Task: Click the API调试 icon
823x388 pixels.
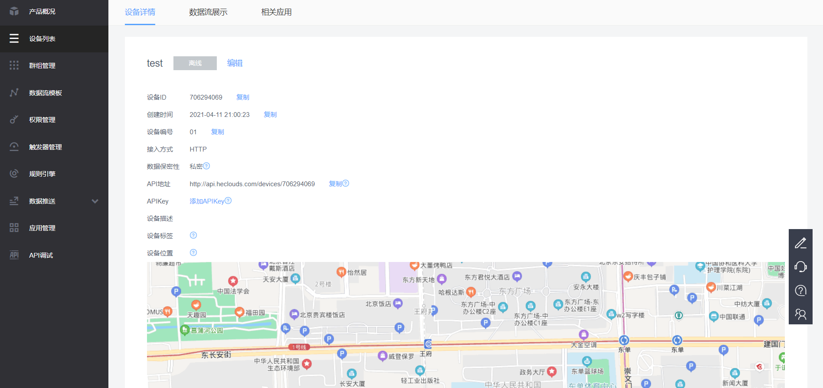Action: click(14, 255)
